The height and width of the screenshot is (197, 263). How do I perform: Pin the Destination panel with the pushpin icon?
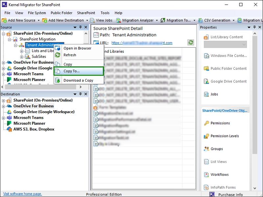coord(81,94)
